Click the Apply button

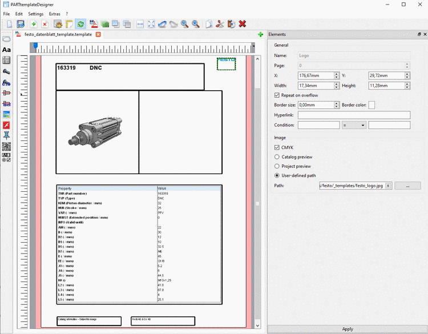click(347, 329)
